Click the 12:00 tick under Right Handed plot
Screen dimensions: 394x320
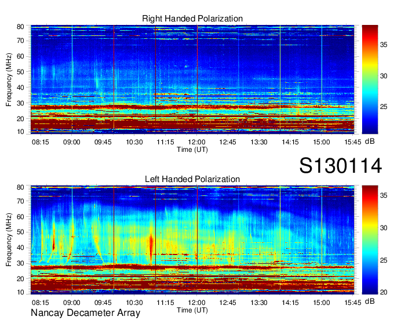[197, 142]
